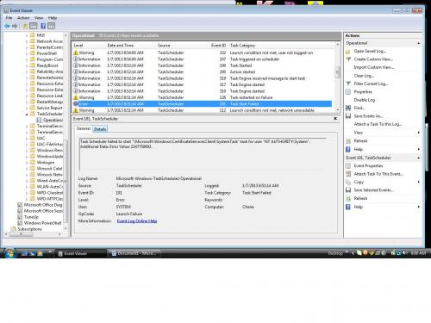
Task: Click the Save Events As disk icon
Action: pyautogui.click(x=348, y=116)
